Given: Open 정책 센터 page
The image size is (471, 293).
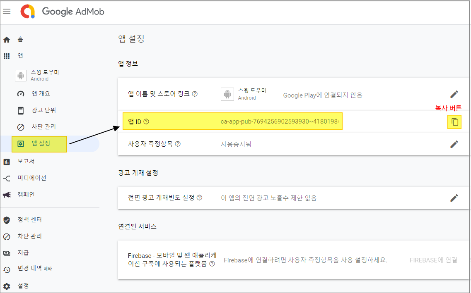Looking at the screenshot, I should click(29, 220).
